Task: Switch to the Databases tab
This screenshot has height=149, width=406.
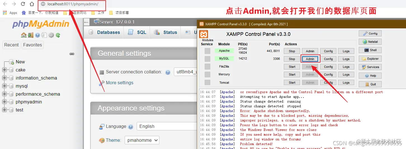Action: coord(104,33)
